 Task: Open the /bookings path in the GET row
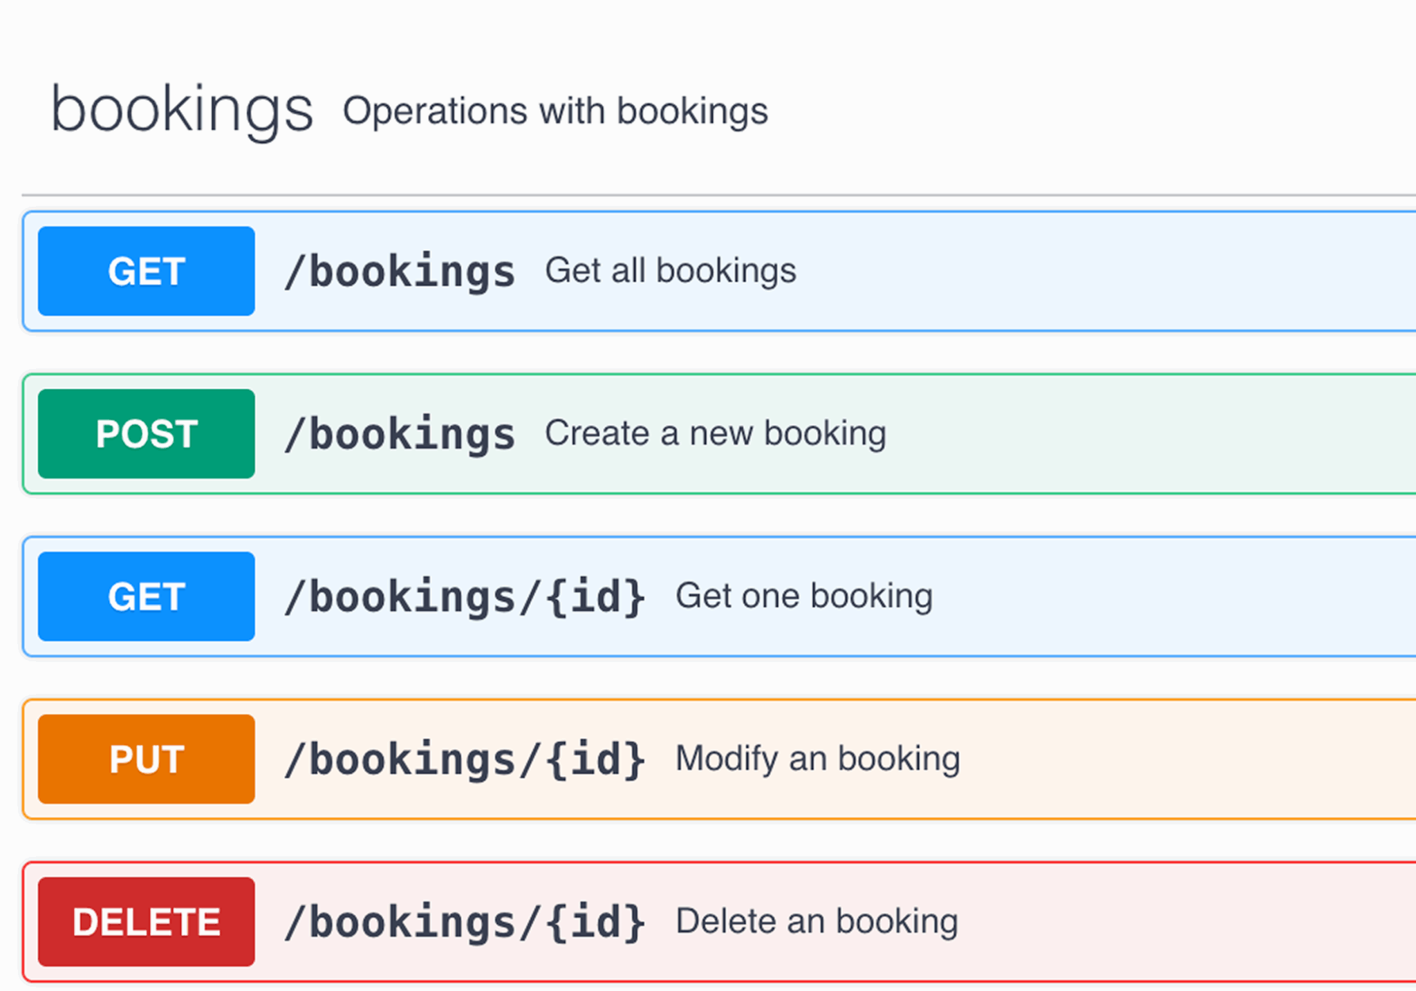pyautogui.click(x=400, y=271)
